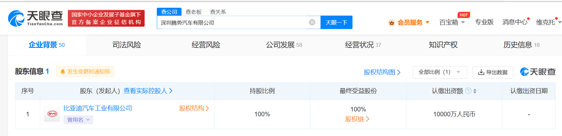The height and width of the screenshot is (136, 562).
Task: Open the BYD company logo thumbnail
Action: (52, 114)
